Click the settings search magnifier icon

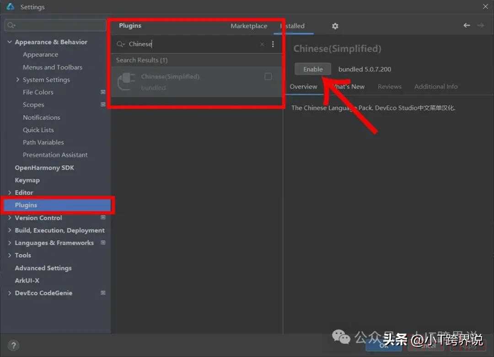tap(11, 25)
